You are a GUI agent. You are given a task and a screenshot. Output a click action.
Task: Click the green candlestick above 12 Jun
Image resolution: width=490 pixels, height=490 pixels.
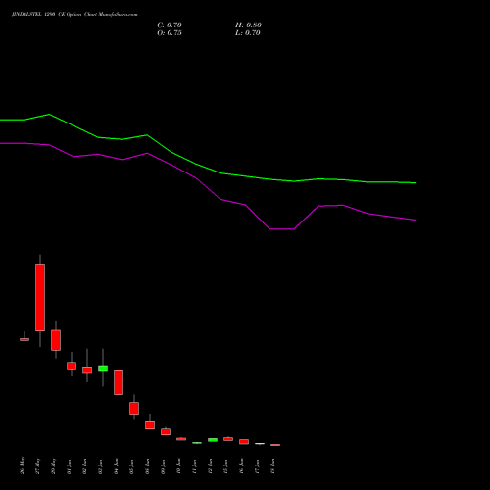(213, 440)
